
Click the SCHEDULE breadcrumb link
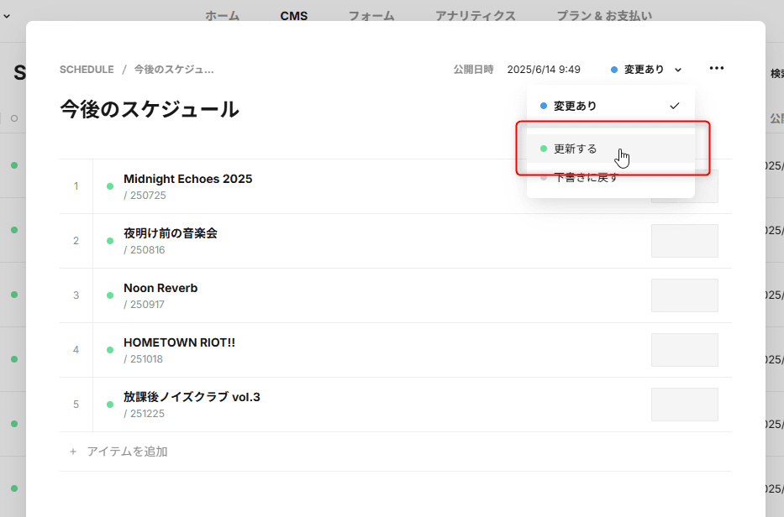pos(87,70)
